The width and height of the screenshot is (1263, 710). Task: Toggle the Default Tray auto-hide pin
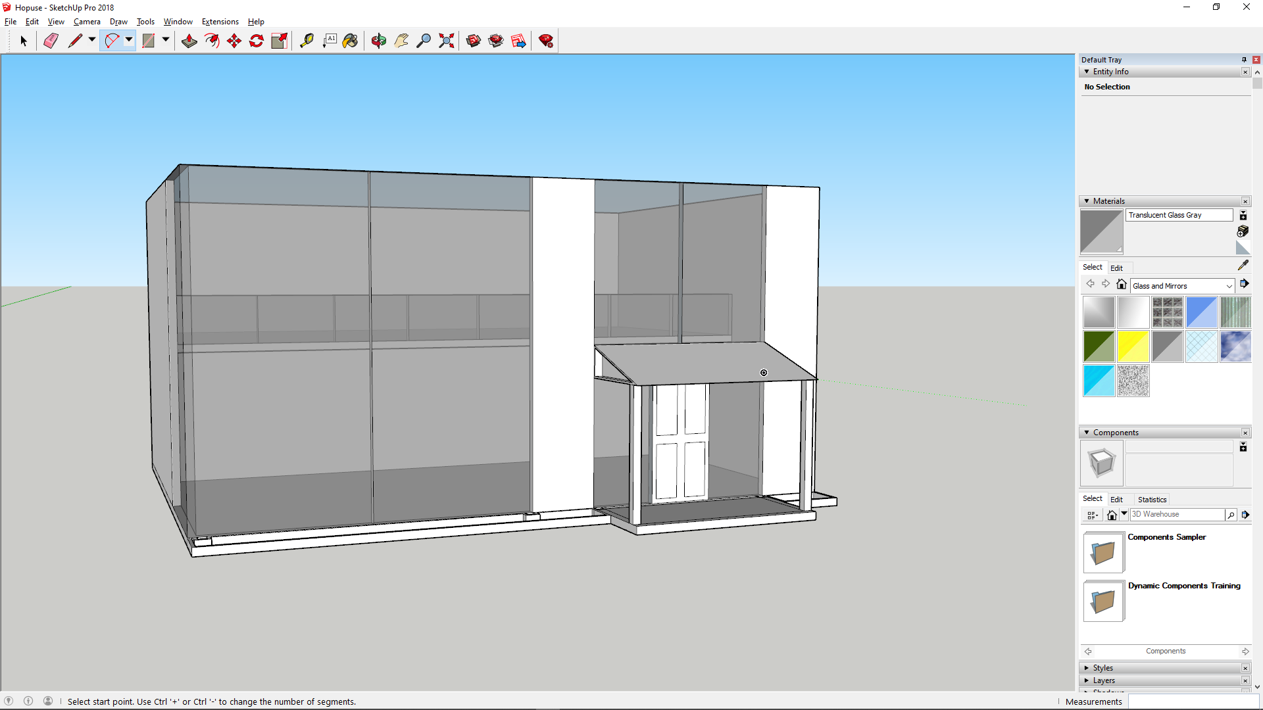tap(1244, 60)
